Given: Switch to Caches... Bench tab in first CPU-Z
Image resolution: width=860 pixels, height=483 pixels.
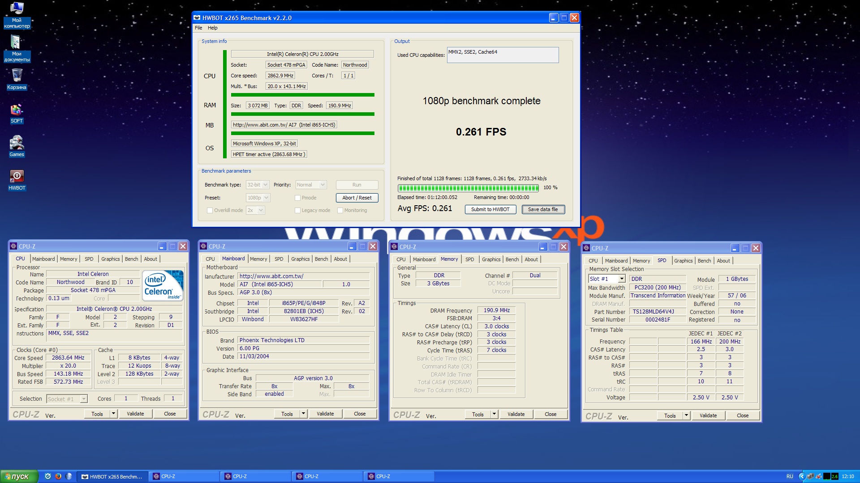Looking at the screenshot, I should tap(131, 259).
